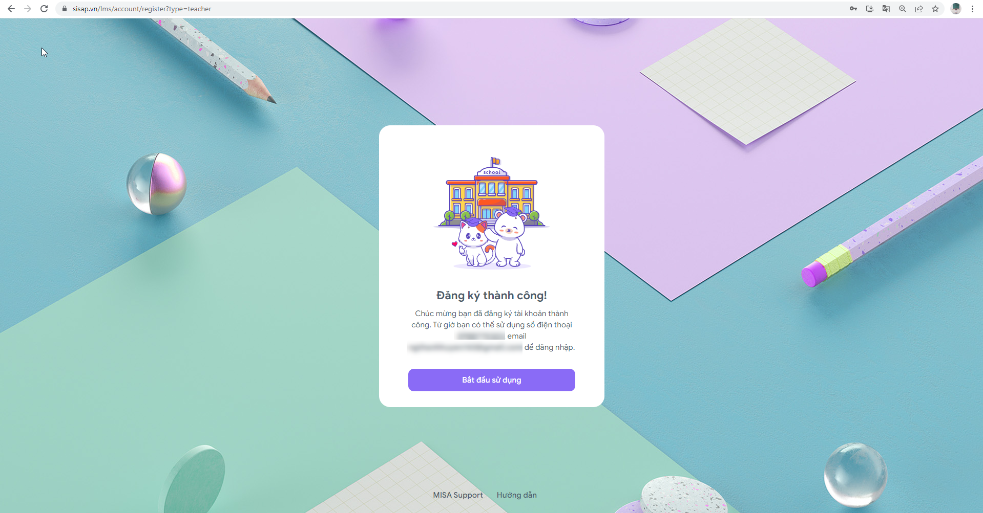The height and width of the screenshot is (513, 983).
Task: Open the browser profile avatar
Action: (956, 9)
